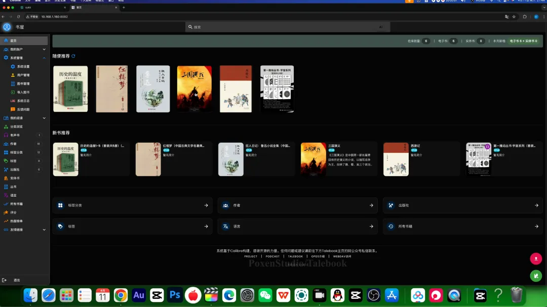
Task: Open the Trash in the Dock
Action: [x=516, y=295]
